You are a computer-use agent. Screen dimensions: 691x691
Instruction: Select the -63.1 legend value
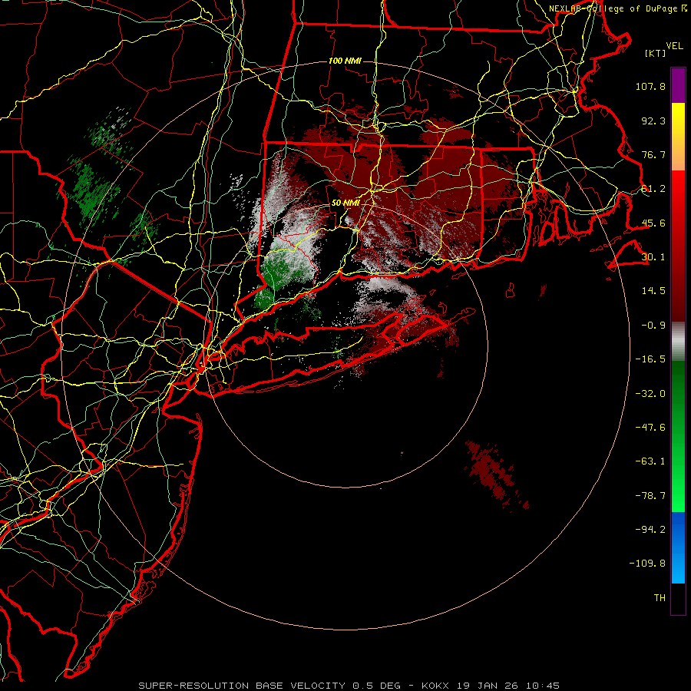pos(650,461)
